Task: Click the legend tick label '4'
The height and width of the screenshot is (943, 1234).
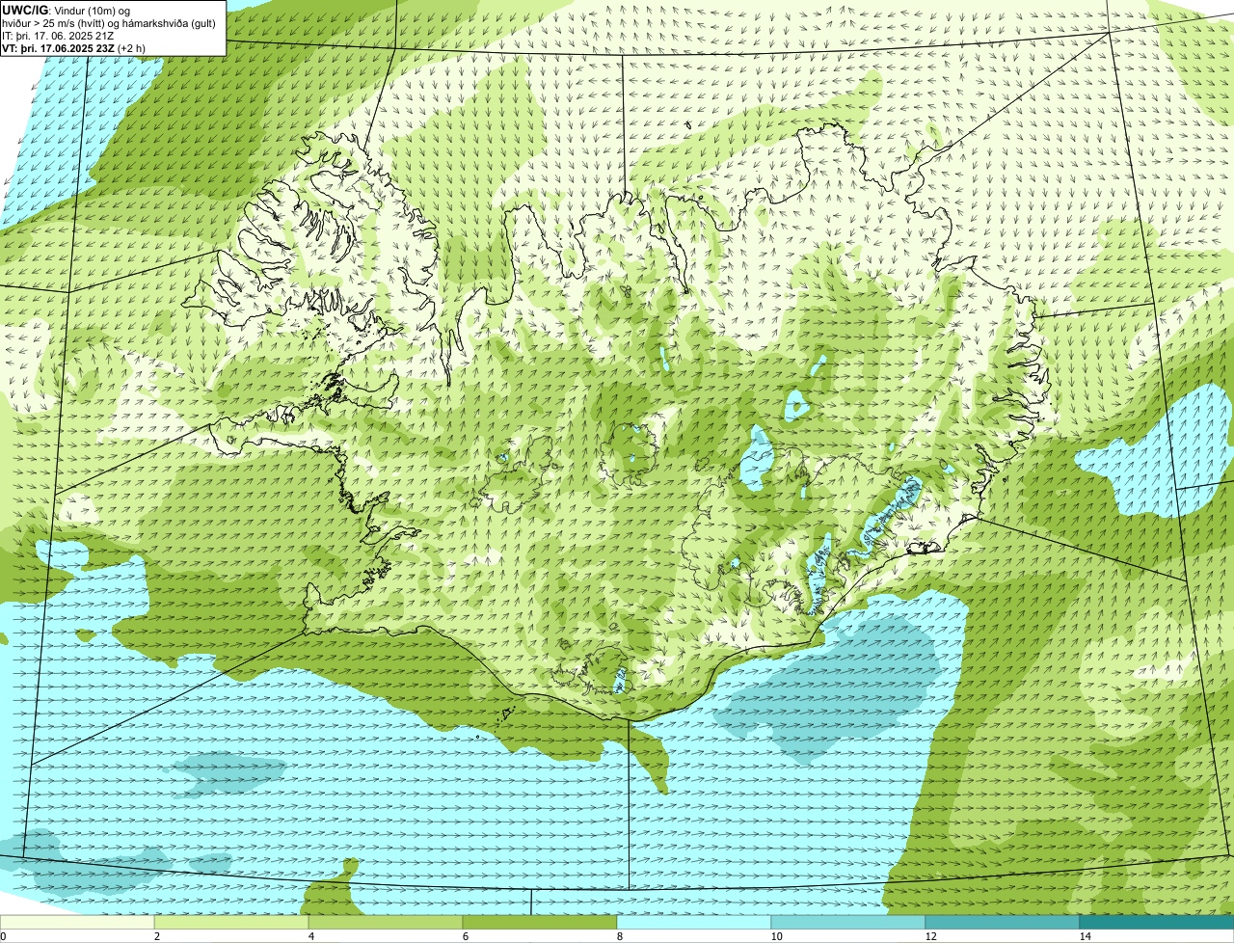Action: point(310,936)
